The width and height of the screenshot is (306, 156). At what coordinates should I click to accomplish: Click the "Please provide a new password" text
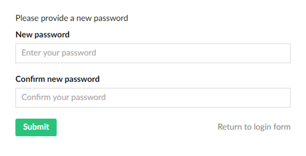click(x=72, y=18)
